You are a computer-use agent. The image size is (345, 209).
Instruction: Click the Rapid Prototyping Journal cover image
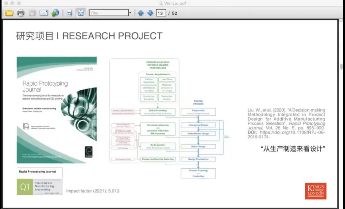click(57, 110)
